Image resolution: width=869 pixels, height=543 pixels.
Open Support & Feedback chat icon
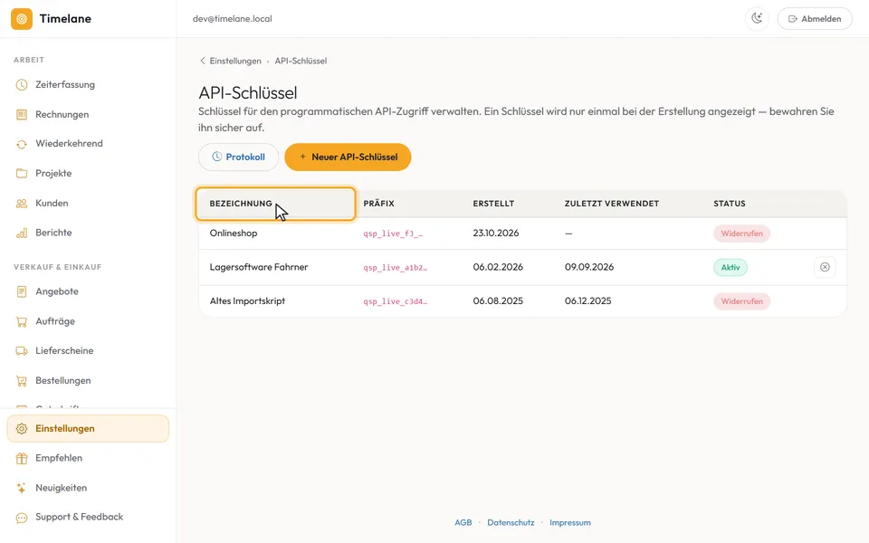point(22,518)
